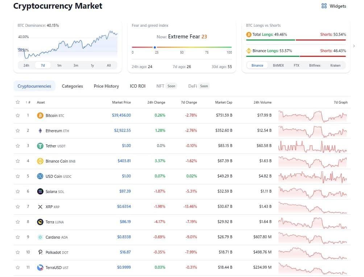This screenshot has height=277, width=364.
Task: Open XRP 7d sparkline graph
Action: pyautogui.click(x=313, y=207)
